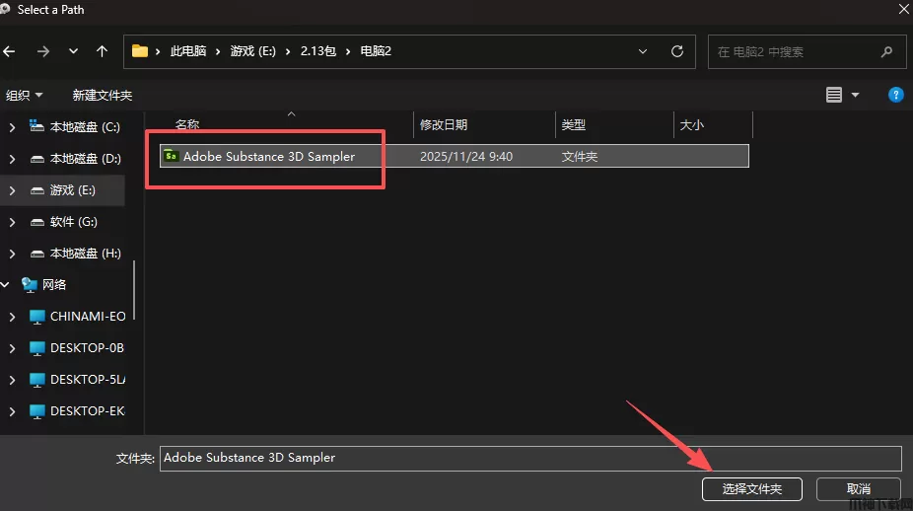Screen dimensions: 913x511
Task: Open the view options dropdown arrow
Action: [856, 95]
